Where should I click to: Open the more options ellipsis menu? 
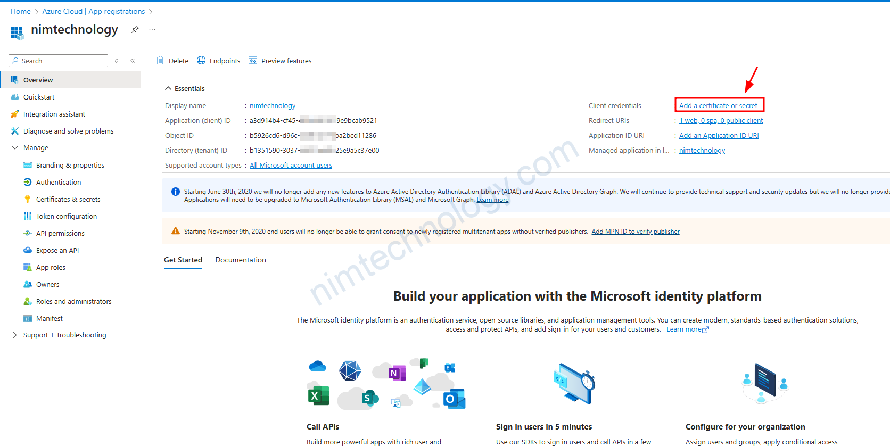[152, 29]
